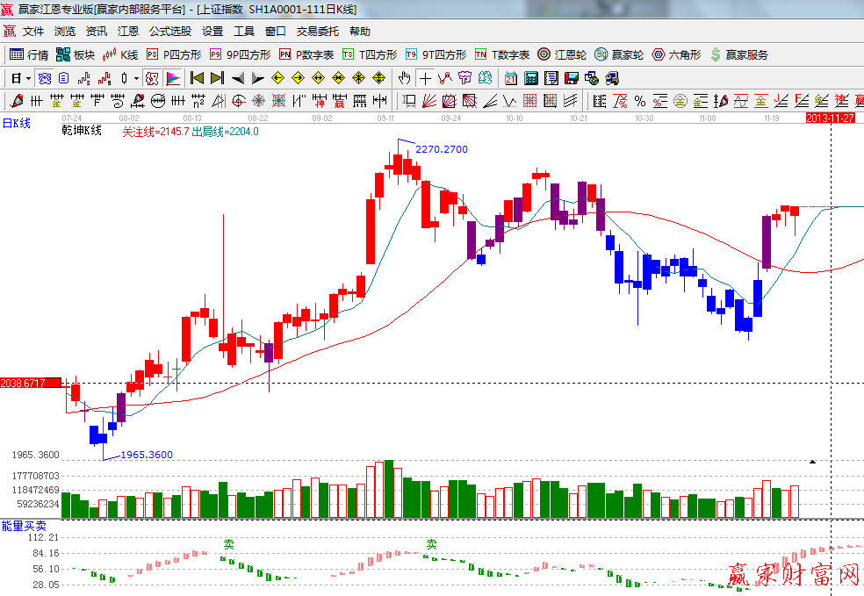This screenshot has height=596, width=864.
Task: Click the calendar date icon
Action: [510, 78]
